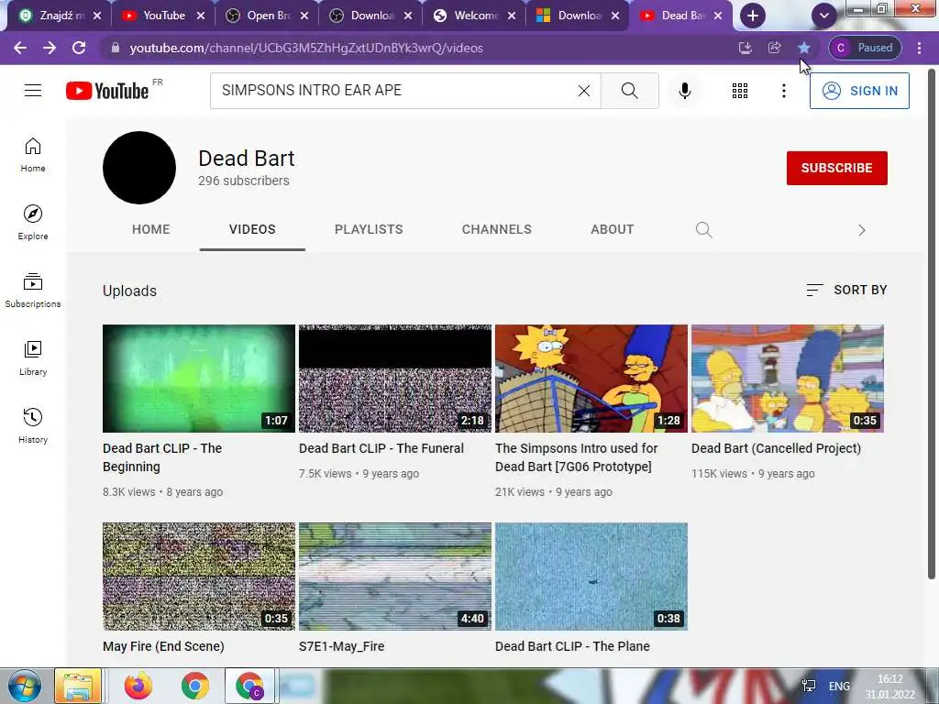Open YouTube settings three-dot menu
This screenshot has width=939, height=704.
pos(783,91)
